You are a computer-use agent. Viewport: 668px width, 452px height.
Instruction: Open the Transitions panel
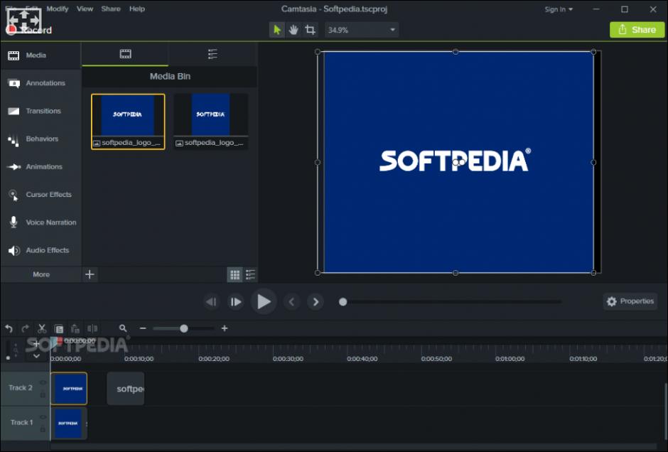click(41, 111)
